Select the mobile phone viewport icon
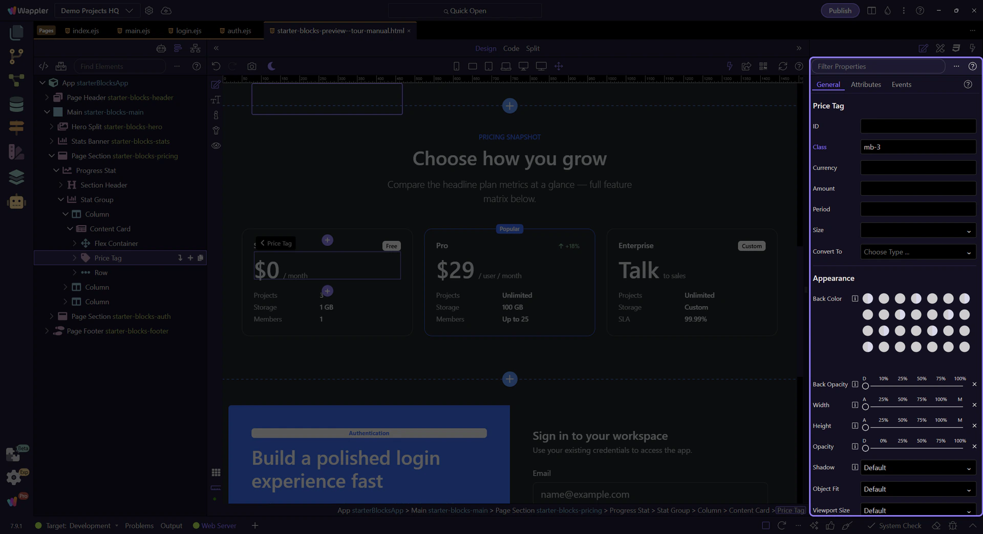The height and width of the screenshot is (534, 983). (456, 66)
